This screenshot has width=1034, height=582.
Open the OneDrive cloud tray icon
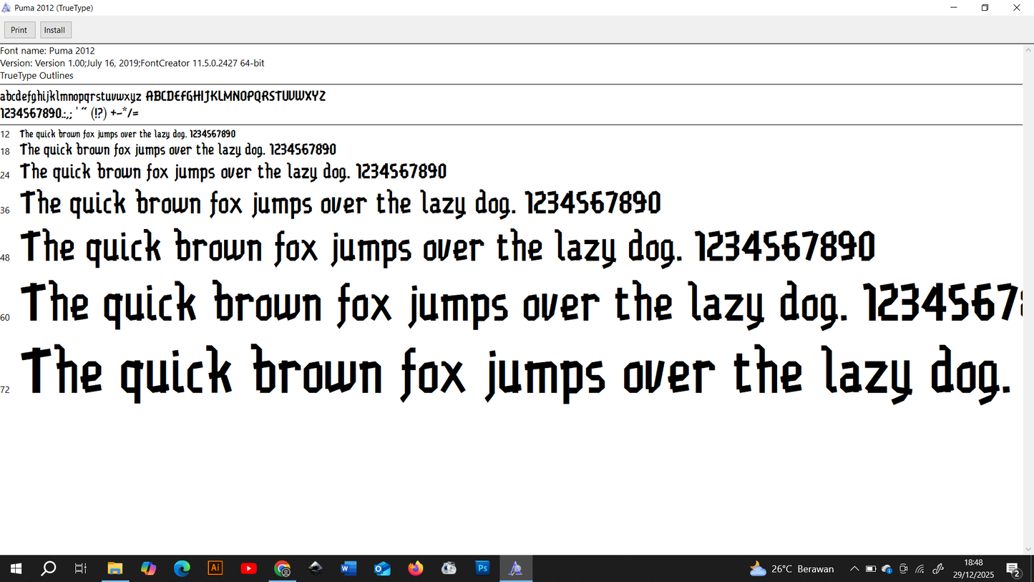[x=887, y=569]
